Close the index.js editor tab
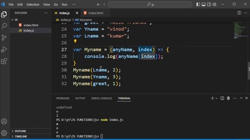The height and width of the screenshot is (140, 250). pos(77,13)
